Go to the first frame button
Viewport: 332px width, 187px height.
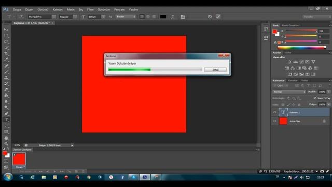40,171
